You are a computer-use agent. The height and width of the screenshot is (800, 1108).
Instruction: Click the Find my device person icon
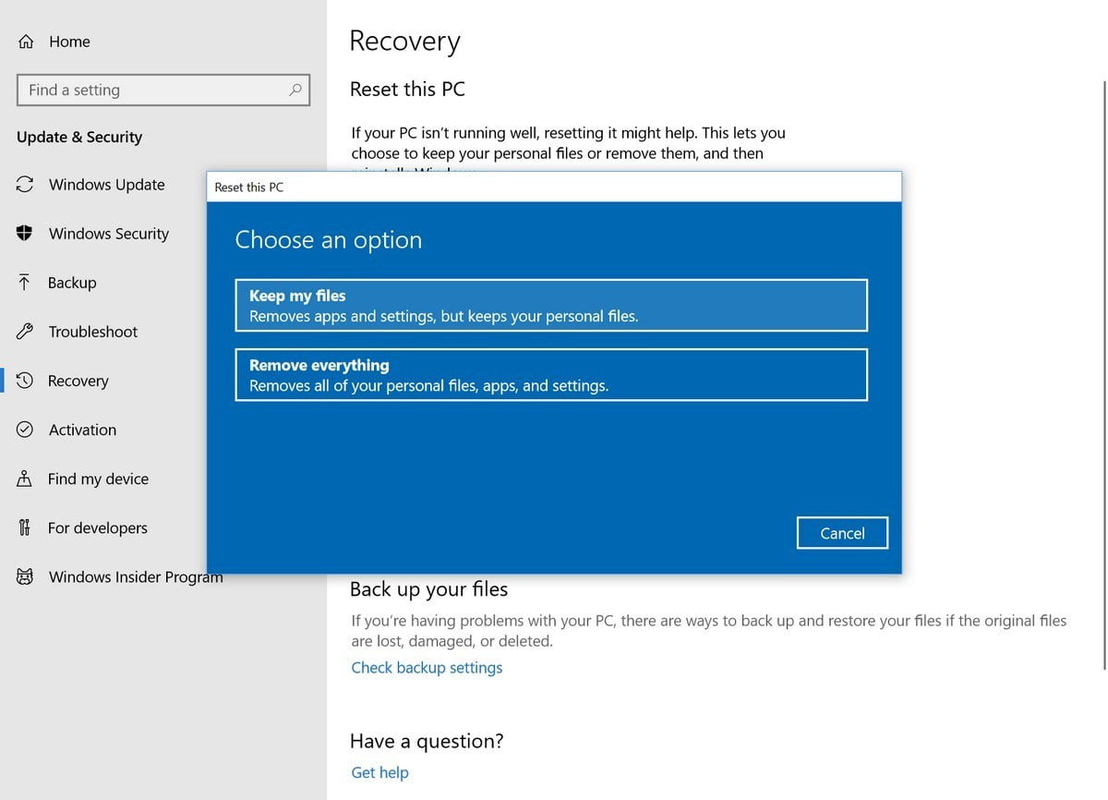pos(25,479)
